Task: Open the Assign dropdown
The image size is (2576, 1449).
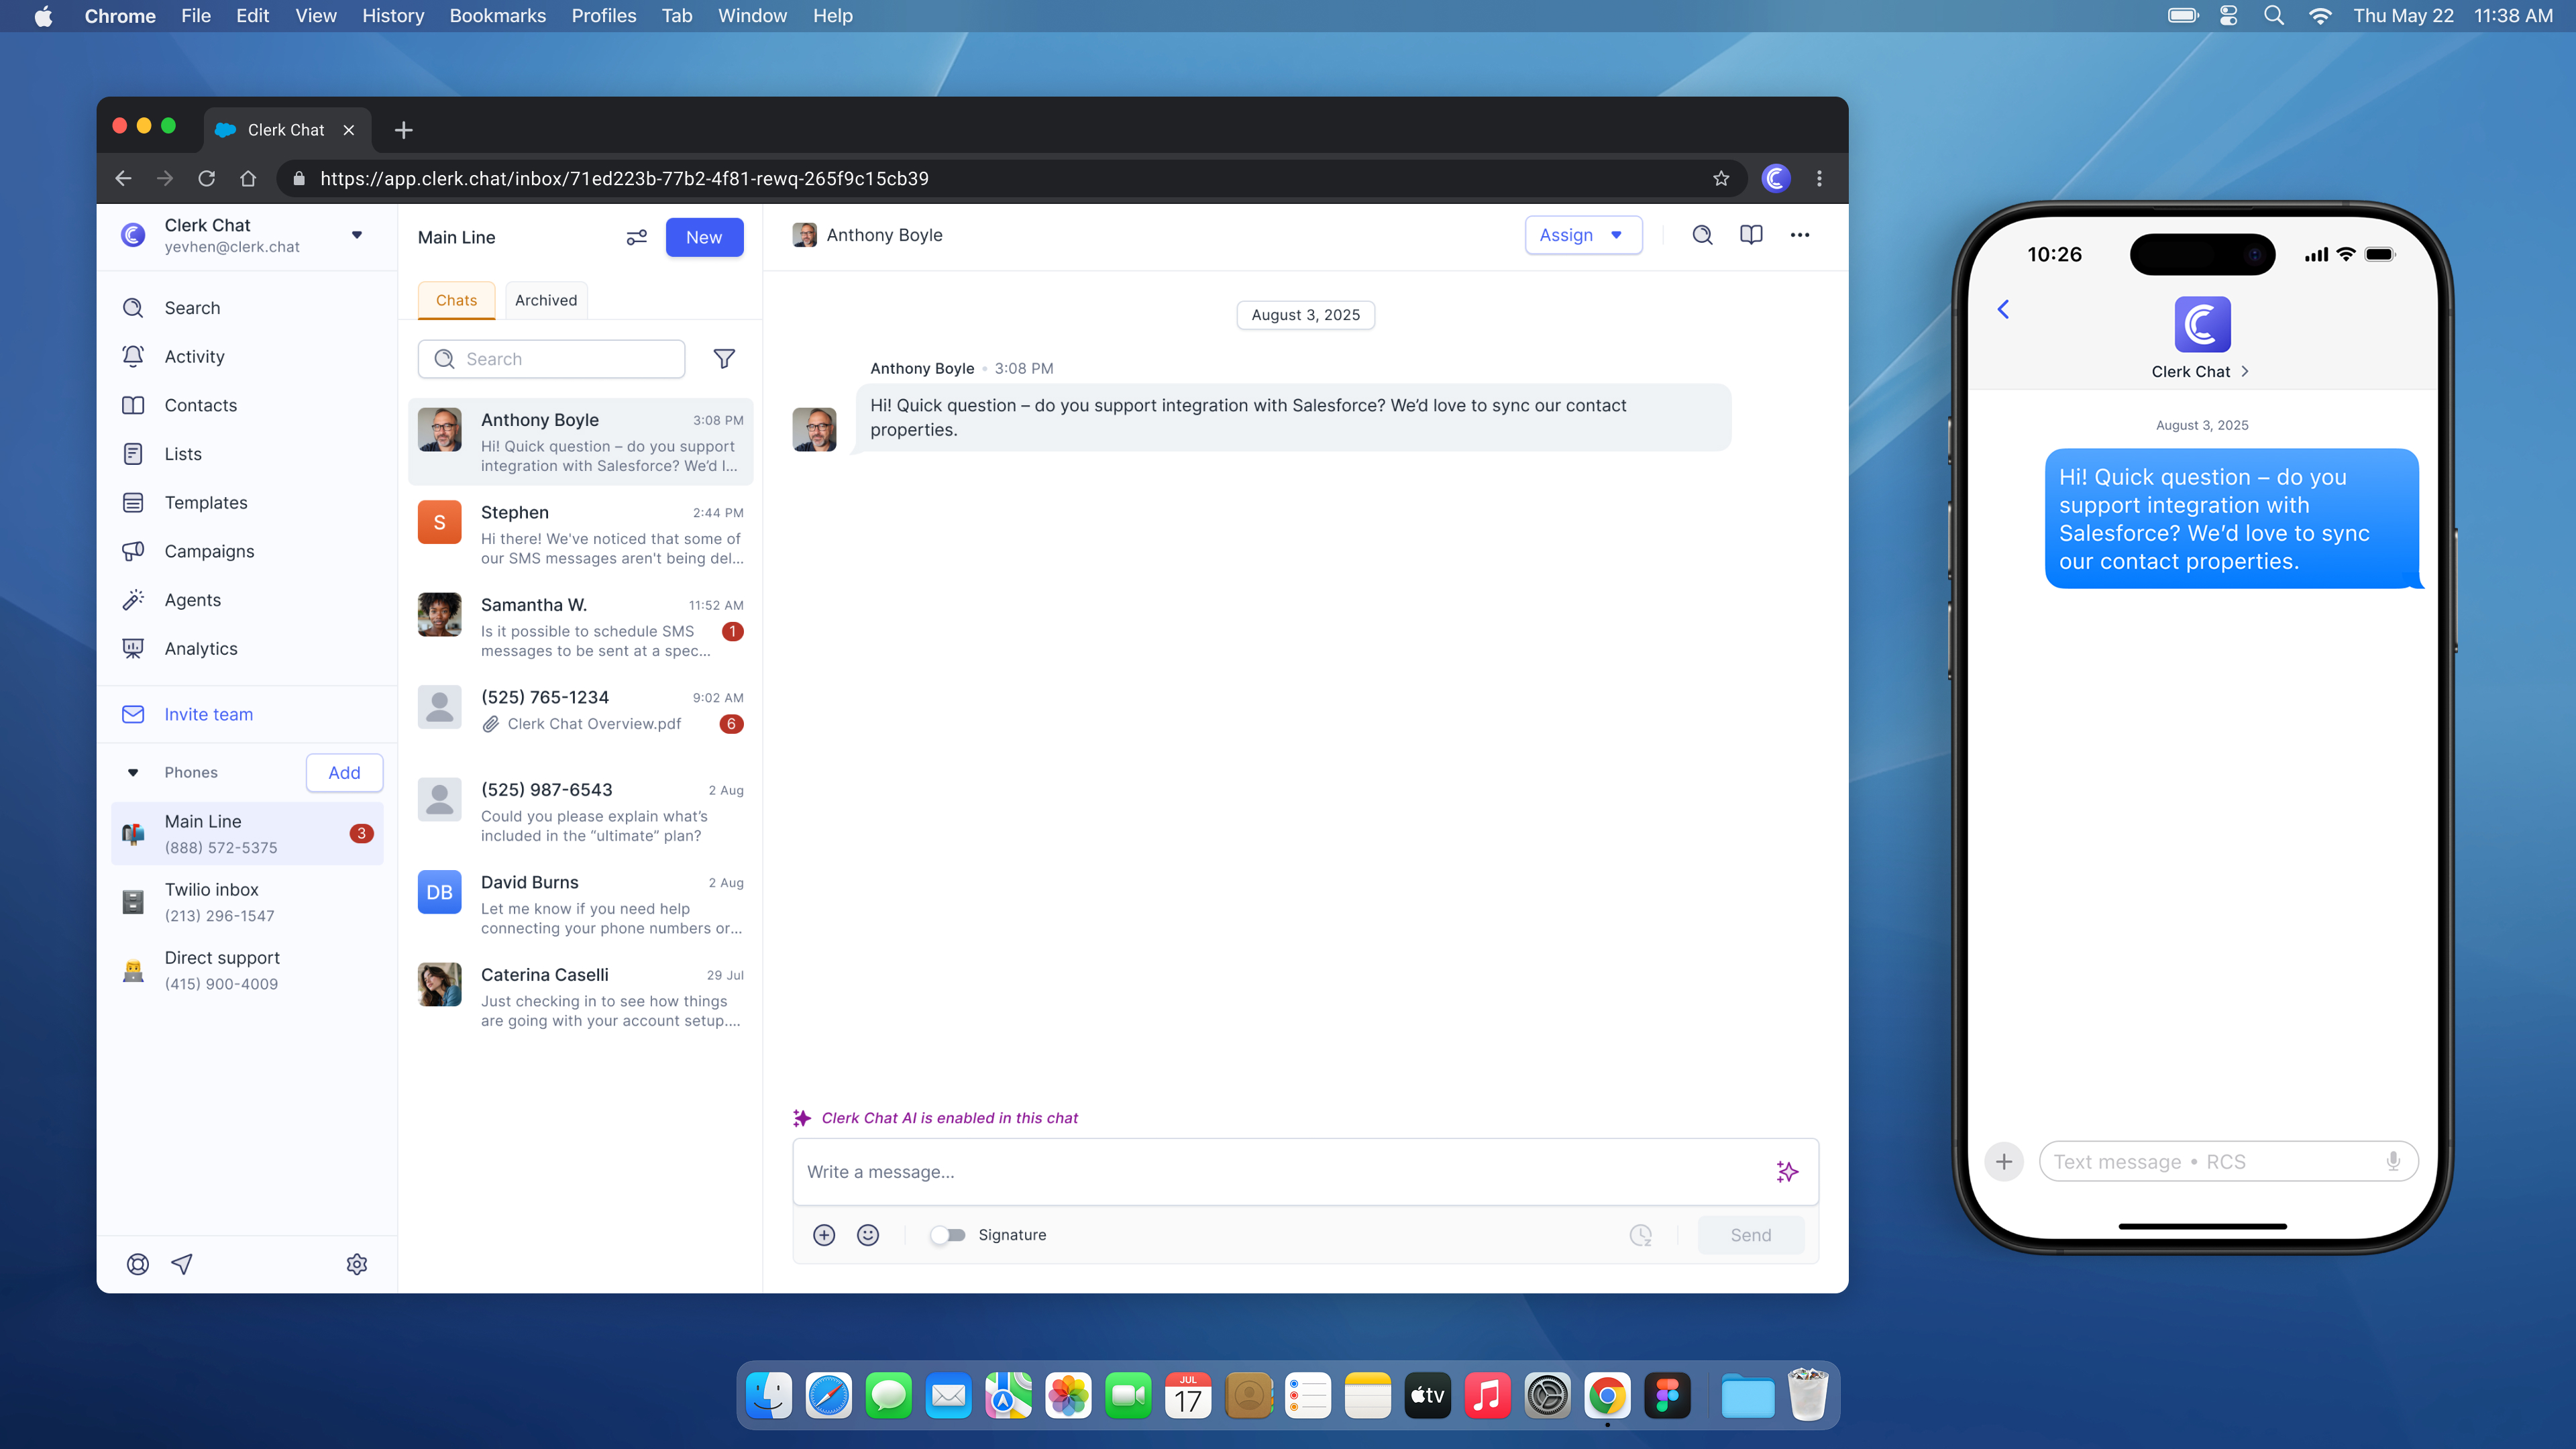Action: (x=1582, y=235)
